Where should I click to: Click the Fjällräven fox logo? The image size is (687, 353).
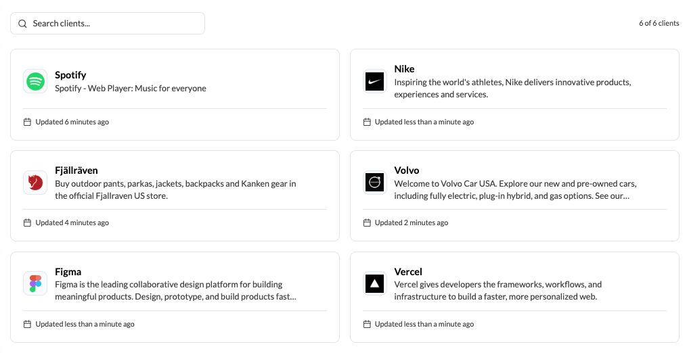[x=35, y=183]
